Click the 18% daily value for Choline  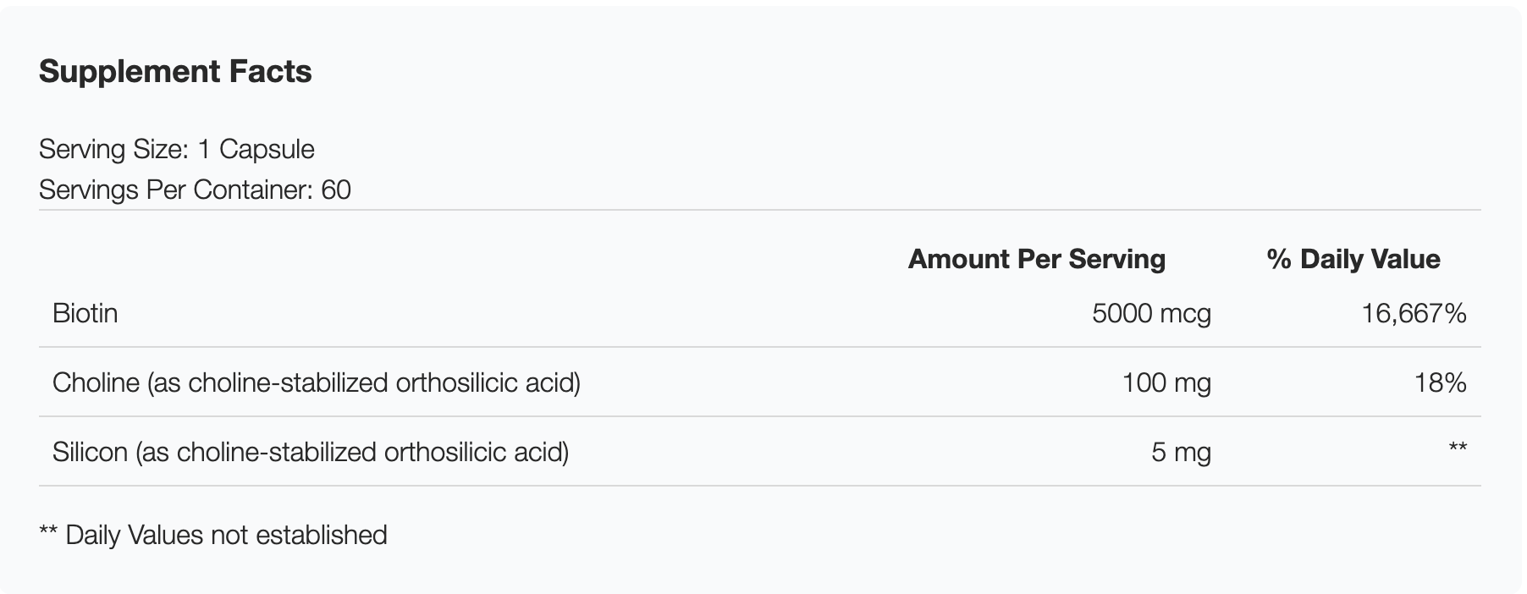pos(1440,383)
